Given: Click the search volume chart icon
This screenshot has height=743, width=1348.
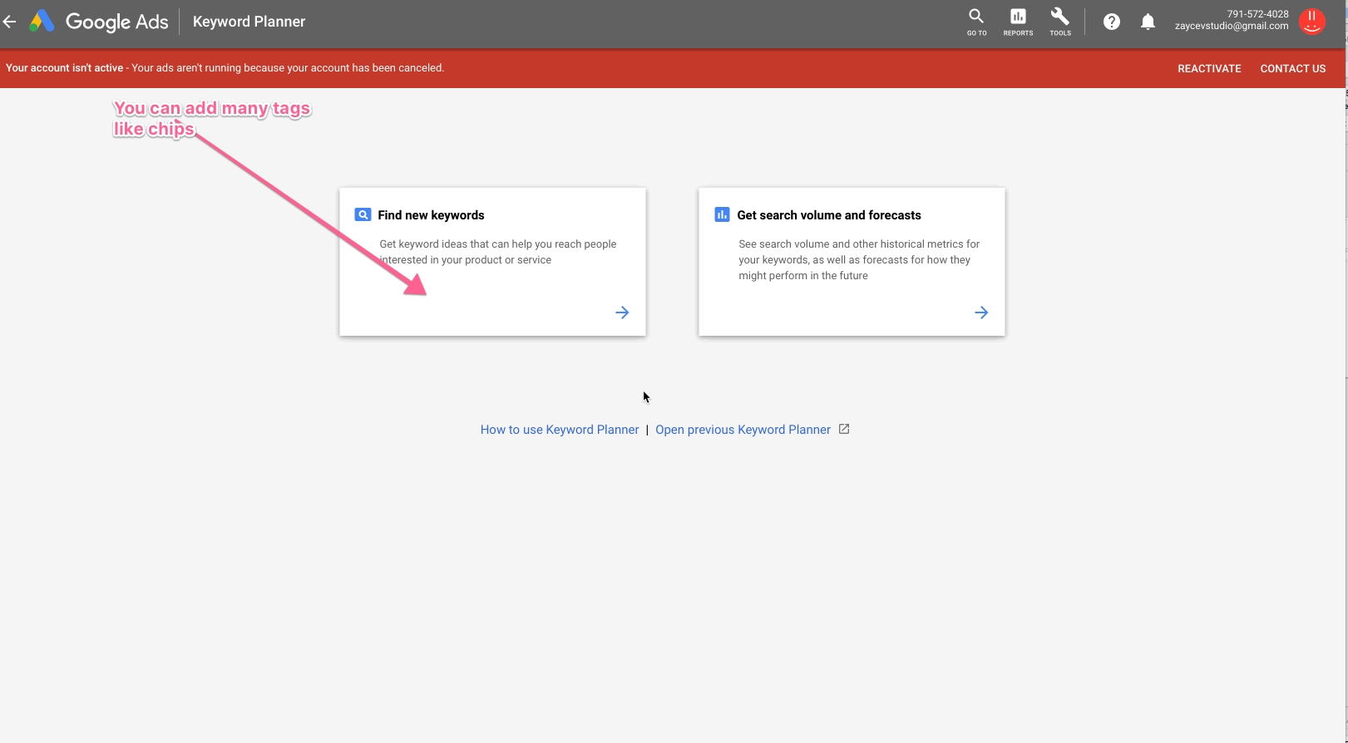Looking at the screenshot, I should point(722,214).
